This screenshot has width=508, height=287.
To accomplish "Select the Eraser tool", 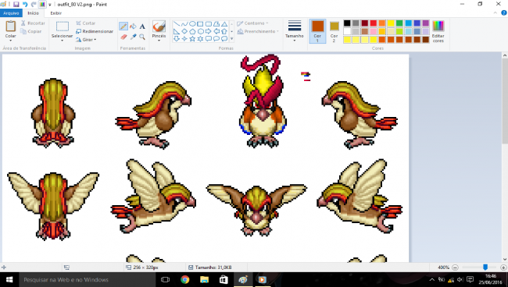I will (123, 37).
